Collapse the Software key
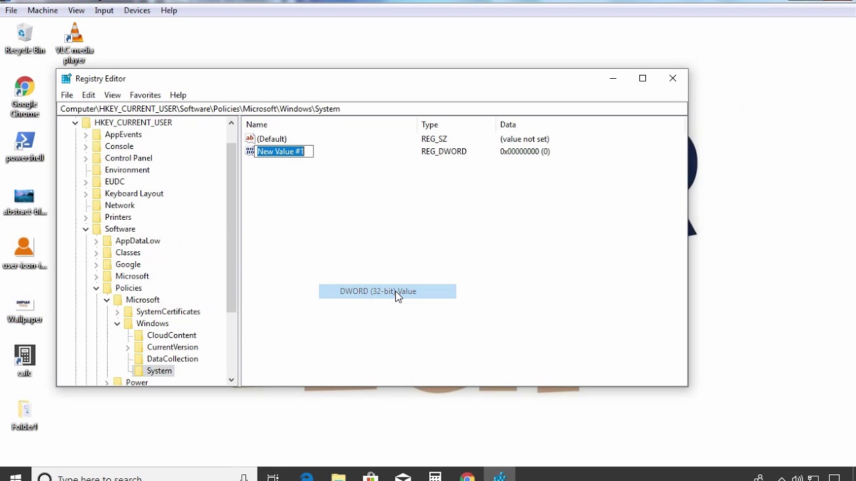 pyautogui.click(x=86, y=229)
